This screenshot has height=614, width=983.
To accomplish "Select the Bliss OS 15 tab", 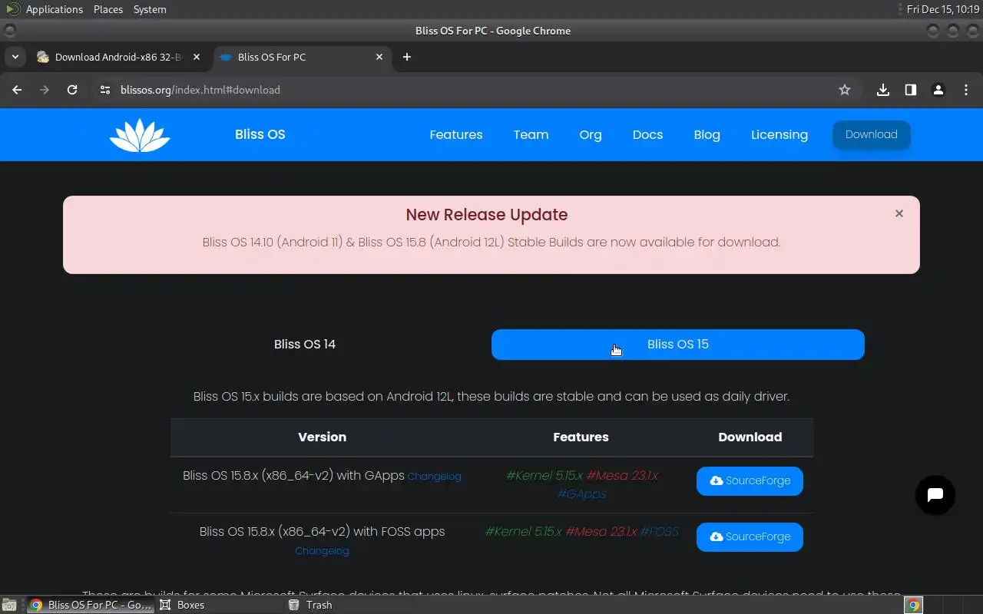I will tap(678, 345).
